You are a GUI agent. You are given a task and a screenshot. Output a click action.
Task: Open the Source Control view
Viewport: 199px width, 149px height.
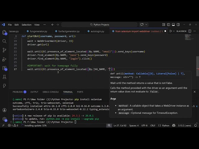pos(4,50)
